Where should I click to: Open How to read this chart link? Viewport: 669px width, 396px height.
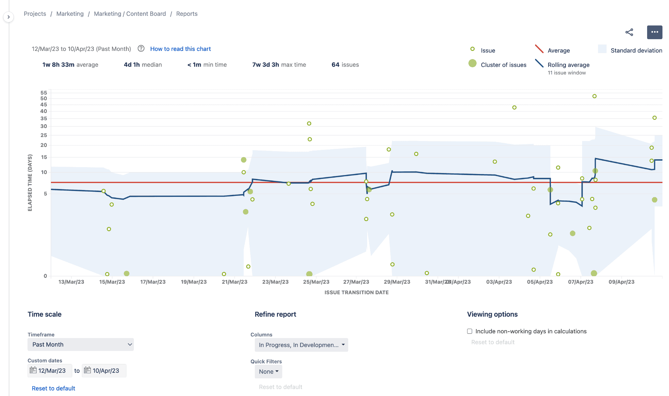[x=180, y=49]
